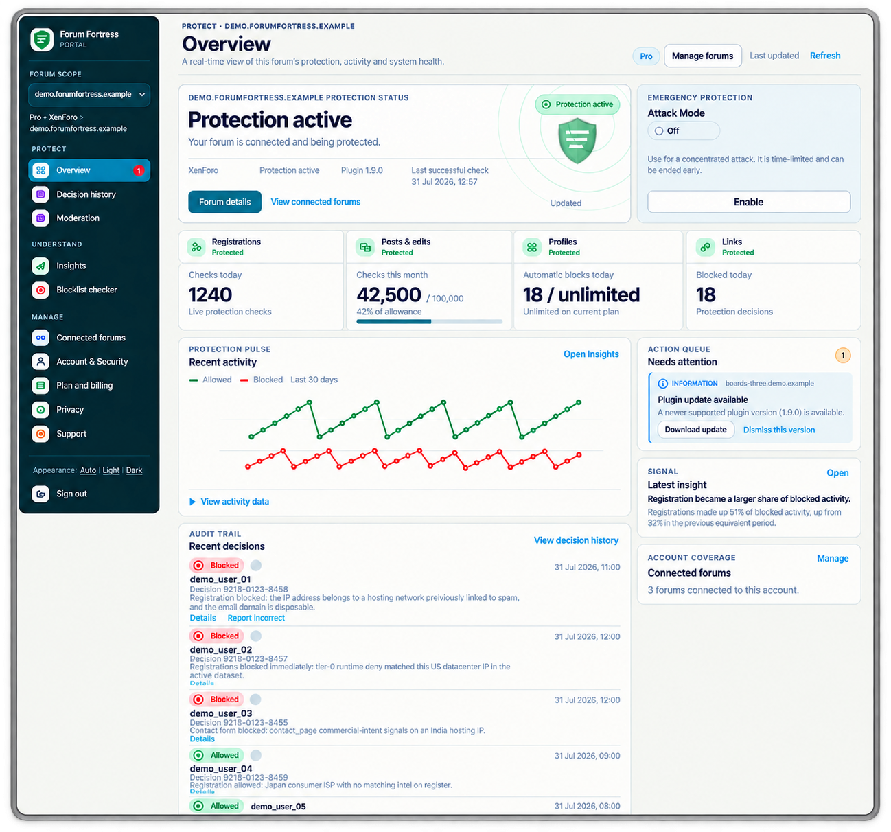
Task: Manage connected forums coverage
Action: coord(833,559)
